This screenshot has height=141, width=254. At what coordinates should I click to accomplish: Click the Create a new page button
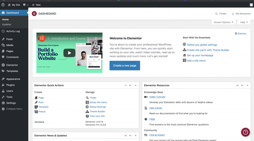[x=125, y=66]
